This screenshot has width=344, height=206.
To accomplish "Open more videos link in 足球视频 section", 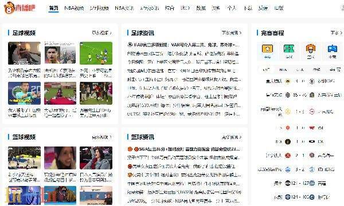I will tap(102, 33).
